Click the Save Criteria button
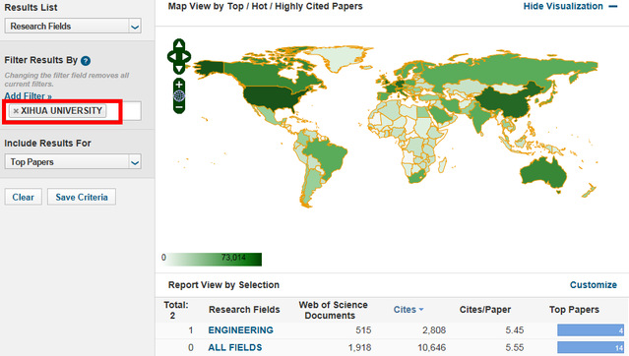 tap(82, 197)
